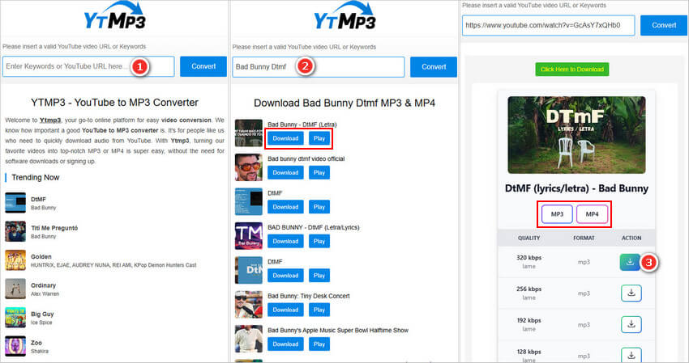Image resolution: width=689 pixels, height=363 pixels.
Task: Click the Zoo trending thumbnail
Action: pos(15,346)
